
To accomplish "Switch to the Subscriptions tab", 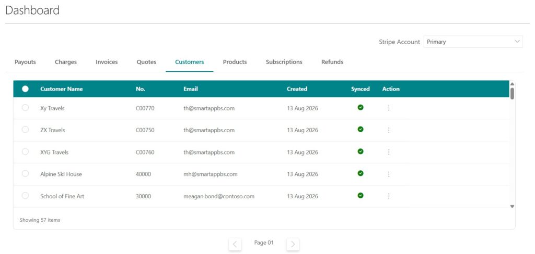I will click(284, 62).
